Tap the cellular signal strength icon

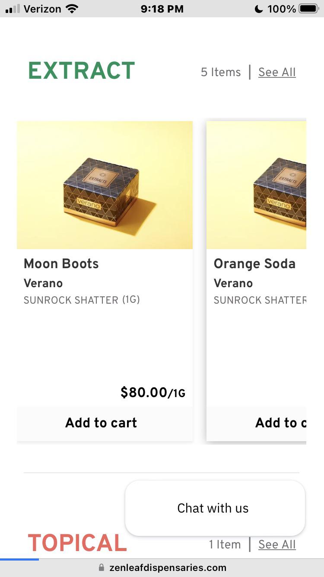tap(13, 9)
